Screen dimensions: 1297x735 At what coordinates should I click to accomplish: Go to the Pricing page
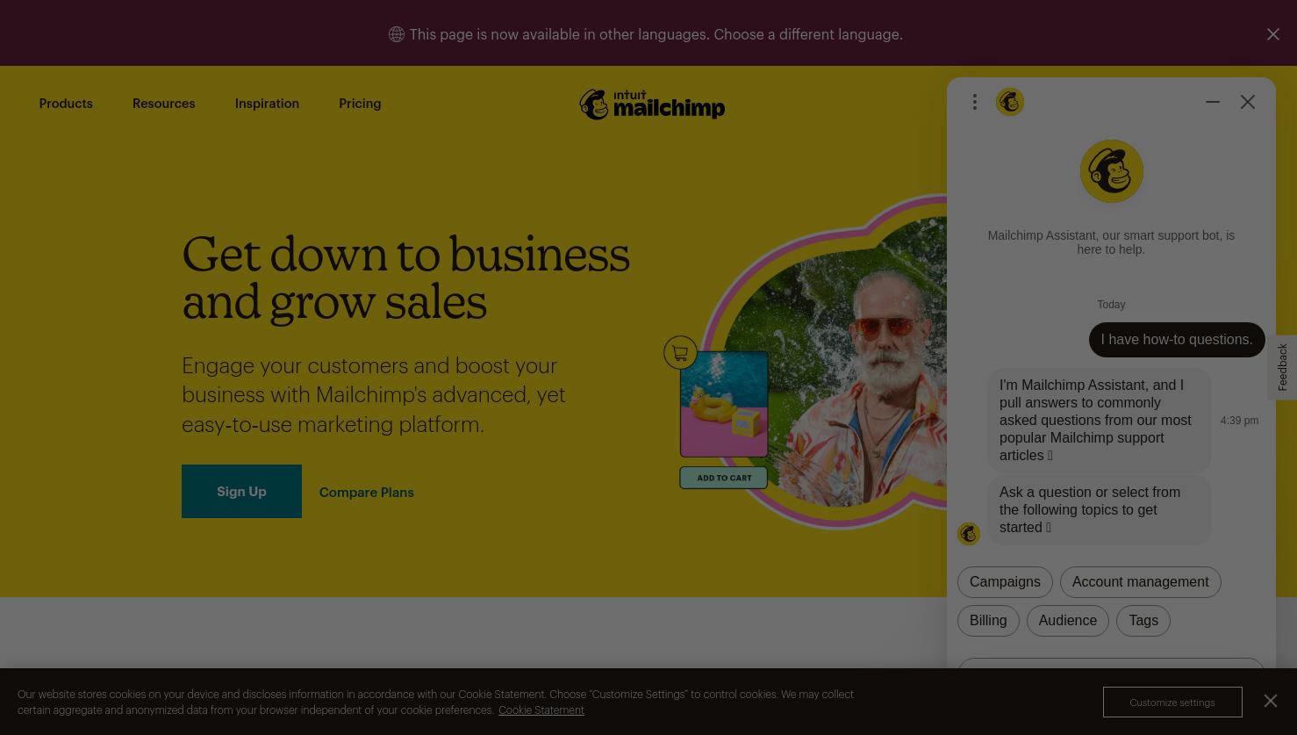pyautogui.click(x=360, y=104)
